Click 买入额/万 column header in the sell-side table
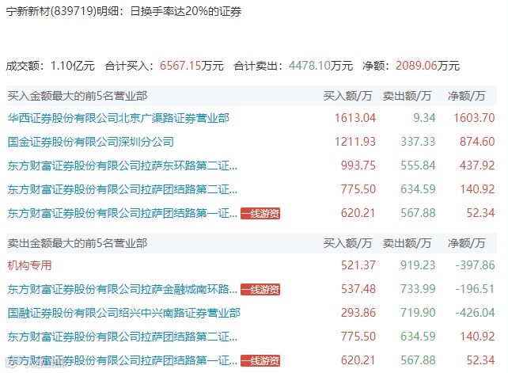 pos(347,243)
